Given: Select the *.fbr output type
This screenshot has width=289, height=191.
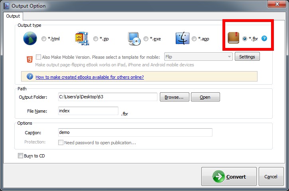Looking at the screenshot, I should pos(245,39).
